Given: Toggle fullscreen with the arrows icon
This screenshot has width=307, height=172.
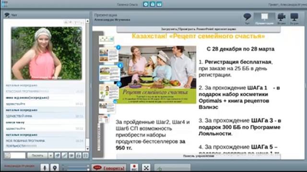Looking at the screenshot, I should click(x=146, y=168).
